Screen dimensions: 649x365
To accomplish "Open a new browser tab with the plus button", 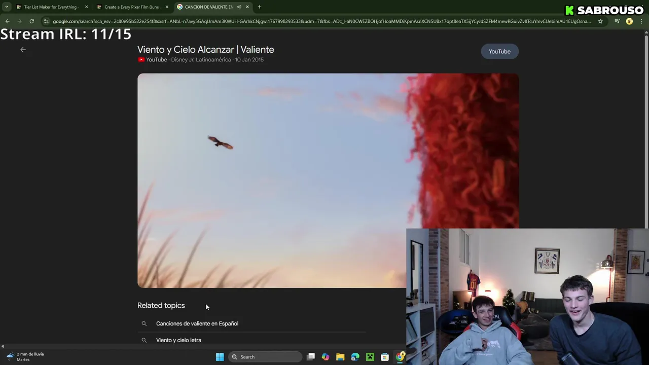I will tap(260, 7).
